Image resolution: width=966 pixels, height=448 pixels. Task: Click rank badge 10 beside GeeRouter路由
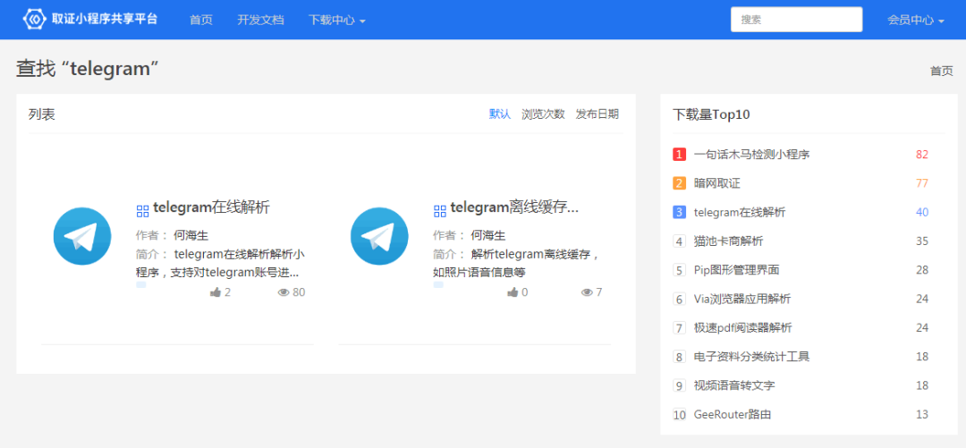tap(680, 415)
